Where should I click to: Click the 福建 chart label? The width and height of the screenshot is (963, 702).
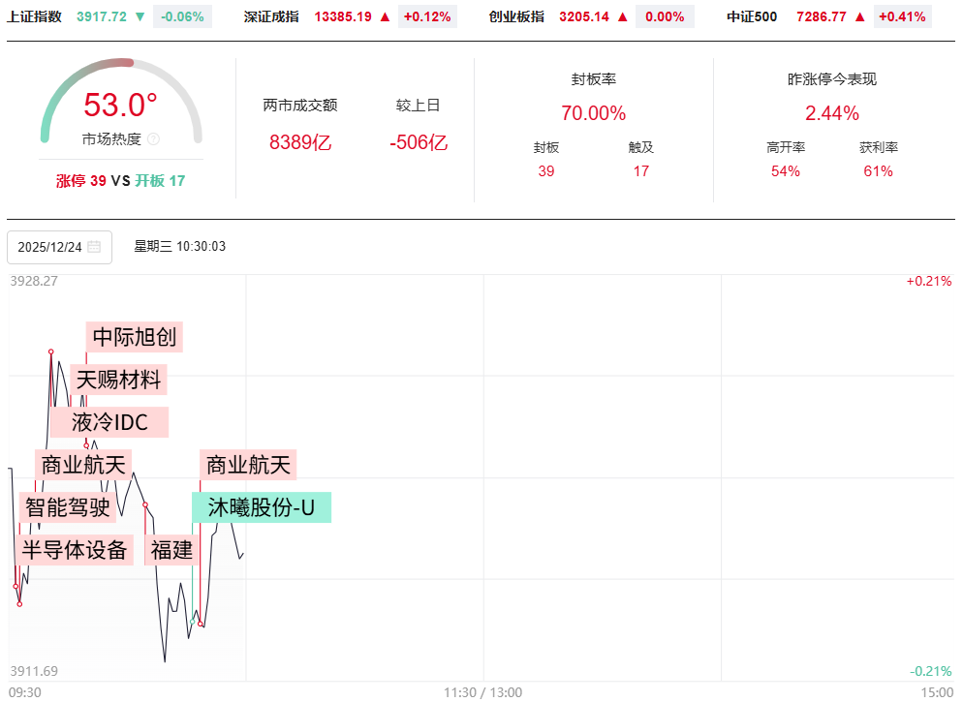[x=172, y=551]
